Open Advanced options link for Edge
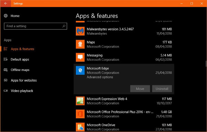Viewport: 207px width, 132px height. pos(100,77)
